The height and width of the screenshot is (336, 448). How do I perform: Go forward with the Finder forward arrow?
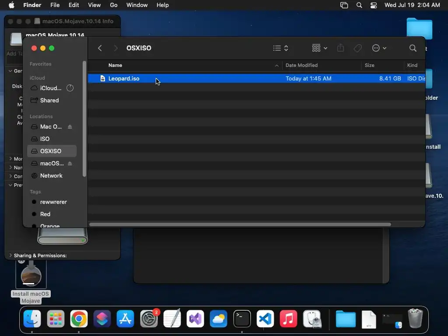pos(115,48)
